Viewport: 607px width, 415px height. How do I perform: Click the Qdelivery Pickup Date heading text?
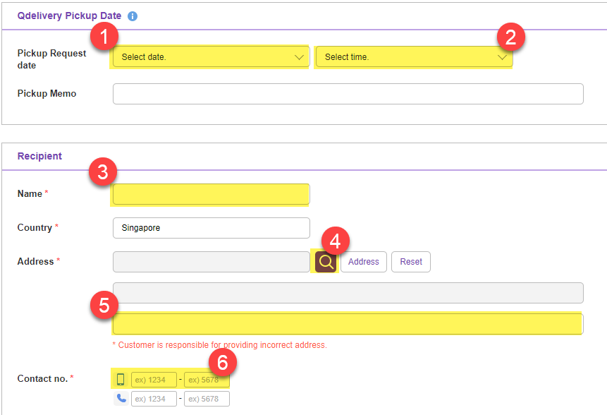pos(69,16)
